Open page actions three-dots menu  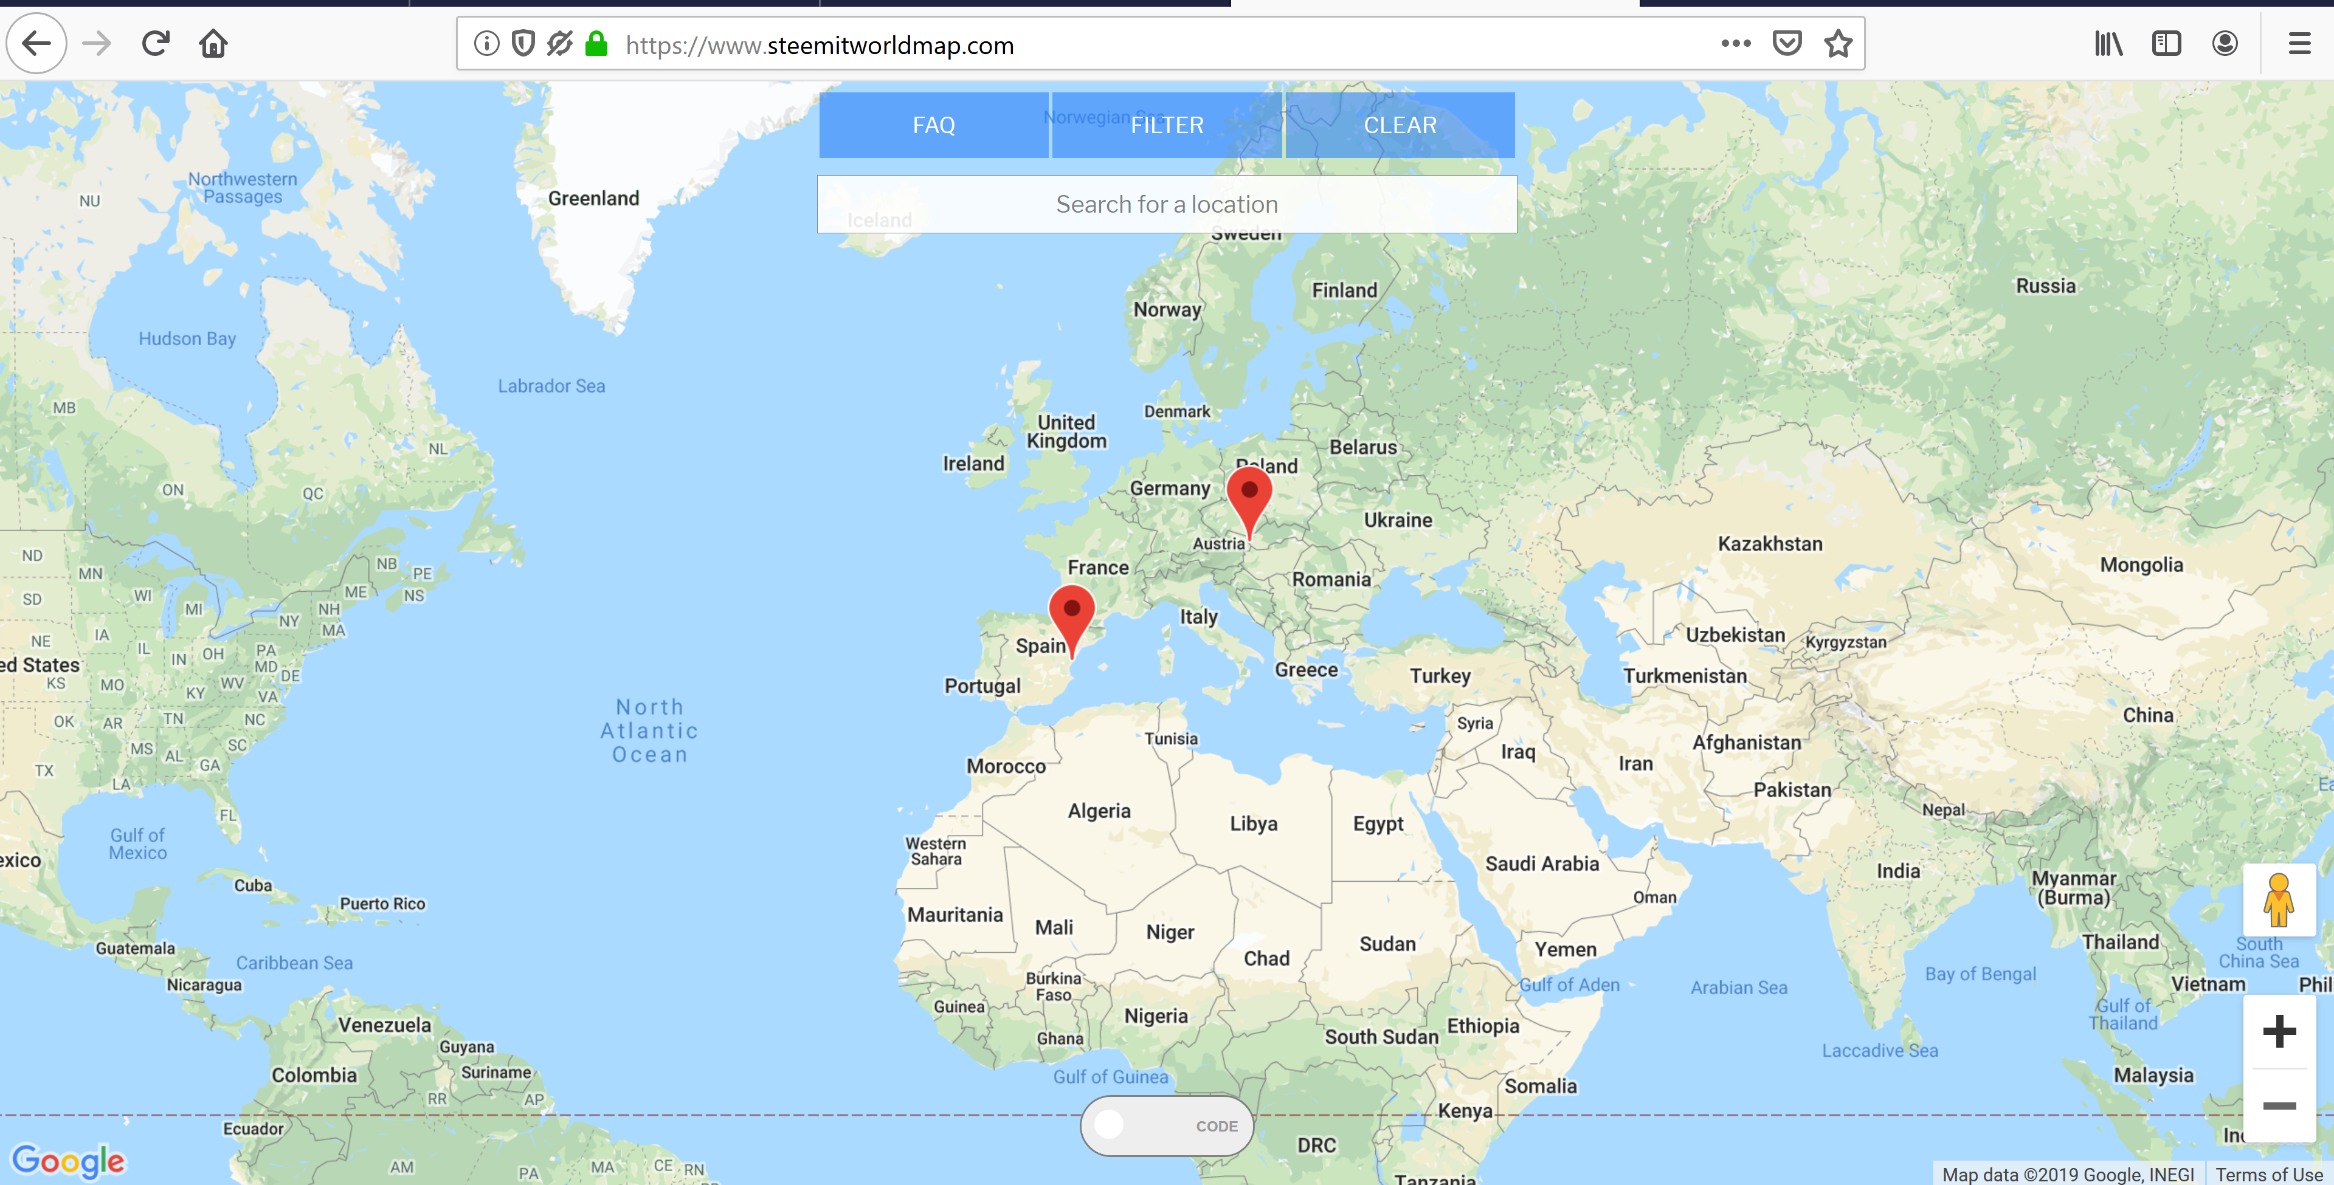(1736, 44)
